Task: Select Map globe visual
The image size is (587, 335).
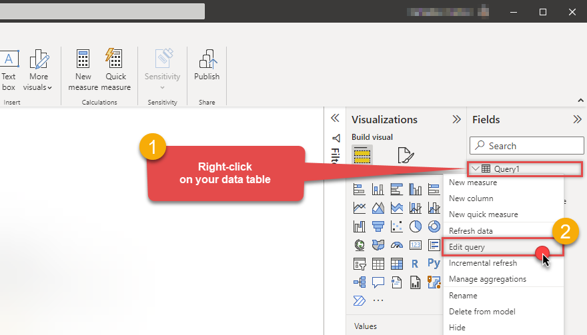Action: [360, 245]
